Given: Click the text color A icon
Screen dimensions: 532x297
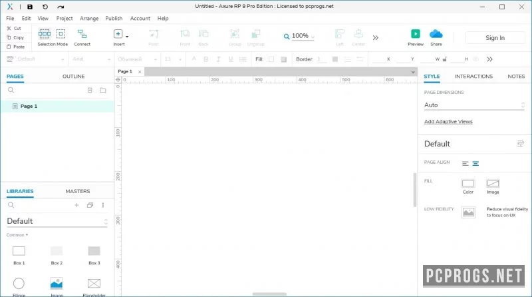Looking at the screenshot, I should pos(194,59).
